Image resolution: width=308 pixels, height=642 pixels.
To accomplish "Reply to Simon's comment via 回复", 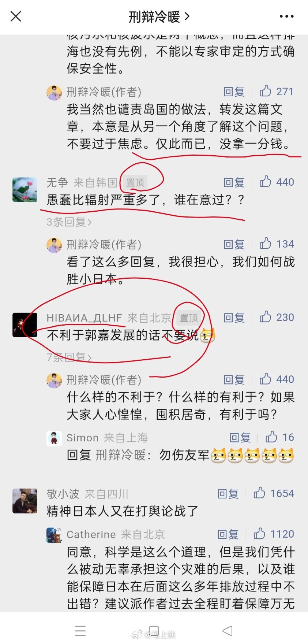I will [x=240, y=437].
